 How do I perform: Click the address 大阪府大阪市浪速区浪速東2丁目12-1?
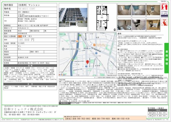point(33,16)
